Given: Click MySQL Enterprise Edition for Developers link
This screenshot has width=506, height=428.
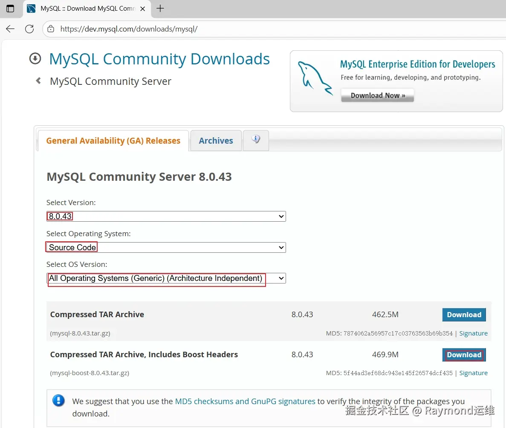Looking at the screenshot, I should [418, 64].
